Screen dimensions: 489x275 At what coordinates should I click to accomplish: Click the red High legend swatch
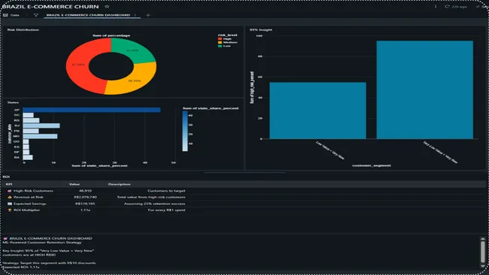click(x=220, y=38)
